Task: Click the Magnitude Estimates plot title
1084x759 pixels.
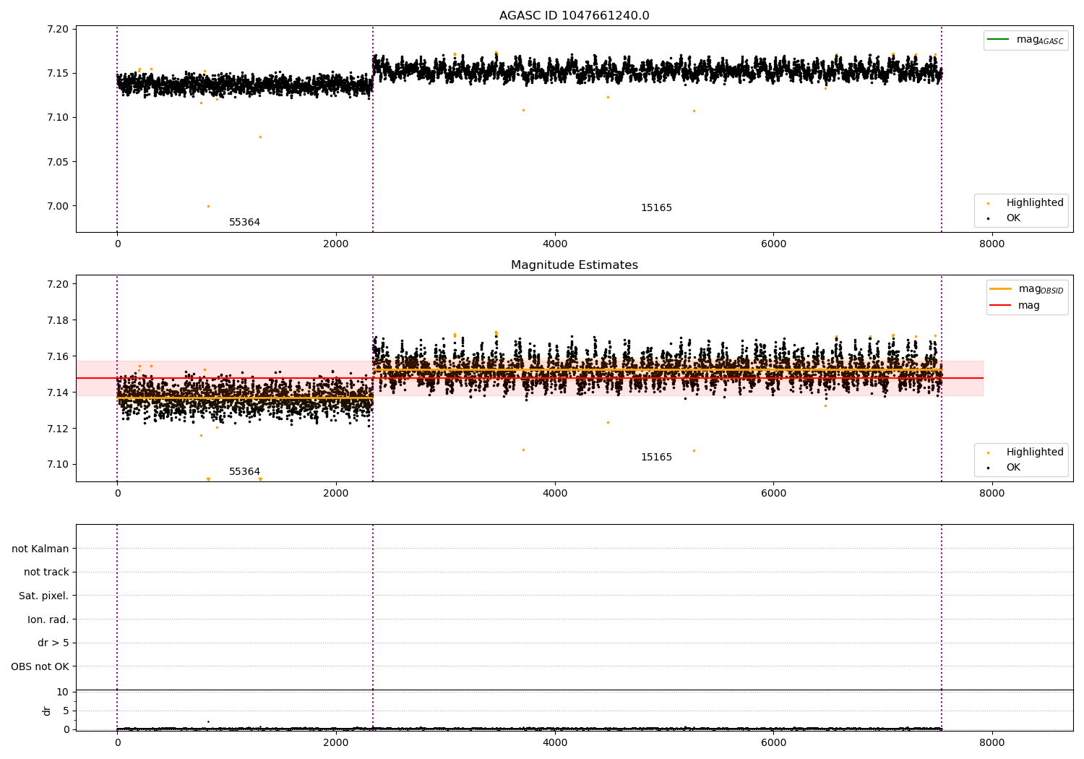Action: click(574, 265)
